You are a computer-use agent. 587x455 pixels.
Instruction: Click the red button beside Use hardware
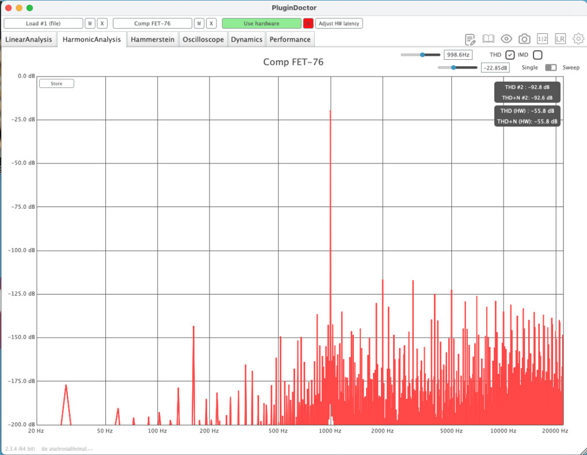(308, 24)
